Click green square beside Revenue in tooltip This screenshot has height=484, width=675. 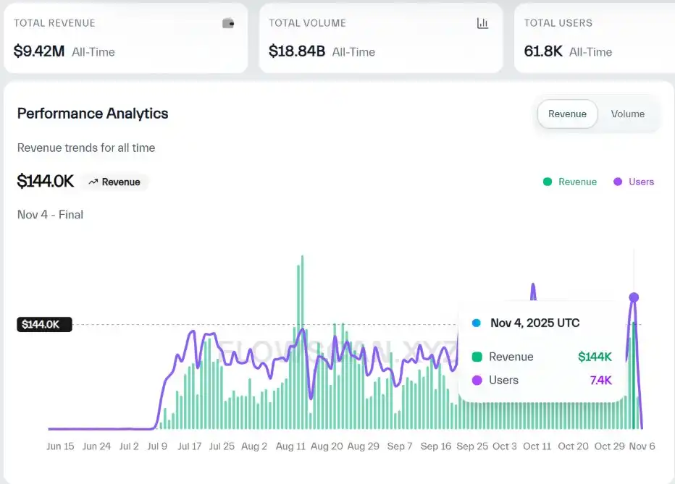477,357
